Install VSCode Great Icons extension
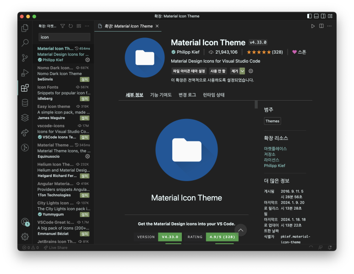The image size is (354, 274). 85,234
